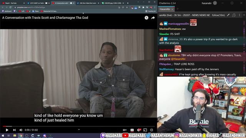The image size is (246, 138).
Task: Close the HasanAbi Chatterino tab
Action: point(172,9)
